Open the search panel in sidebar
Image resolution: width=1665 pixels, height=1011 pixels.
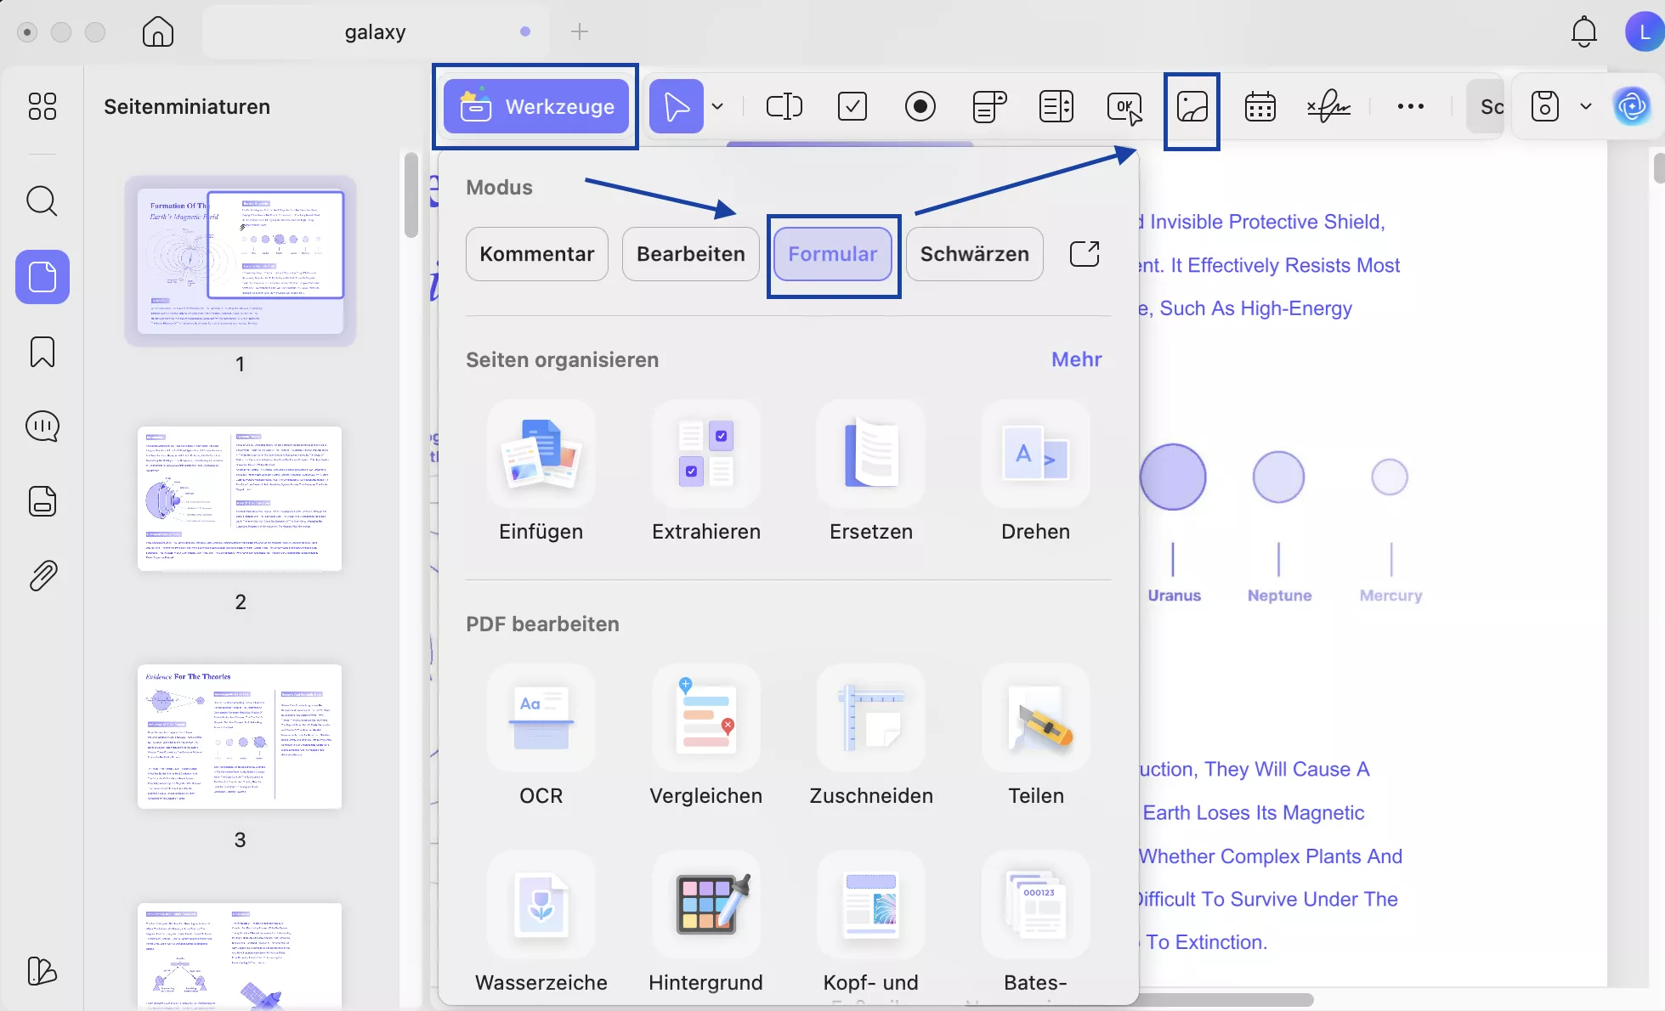coord(42,202)
